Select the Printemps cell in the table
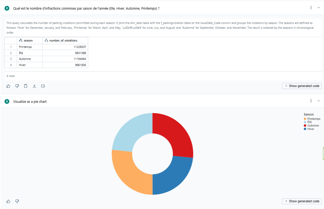The width and height of the screenshot is (324, 209). (x=30, y=47)
